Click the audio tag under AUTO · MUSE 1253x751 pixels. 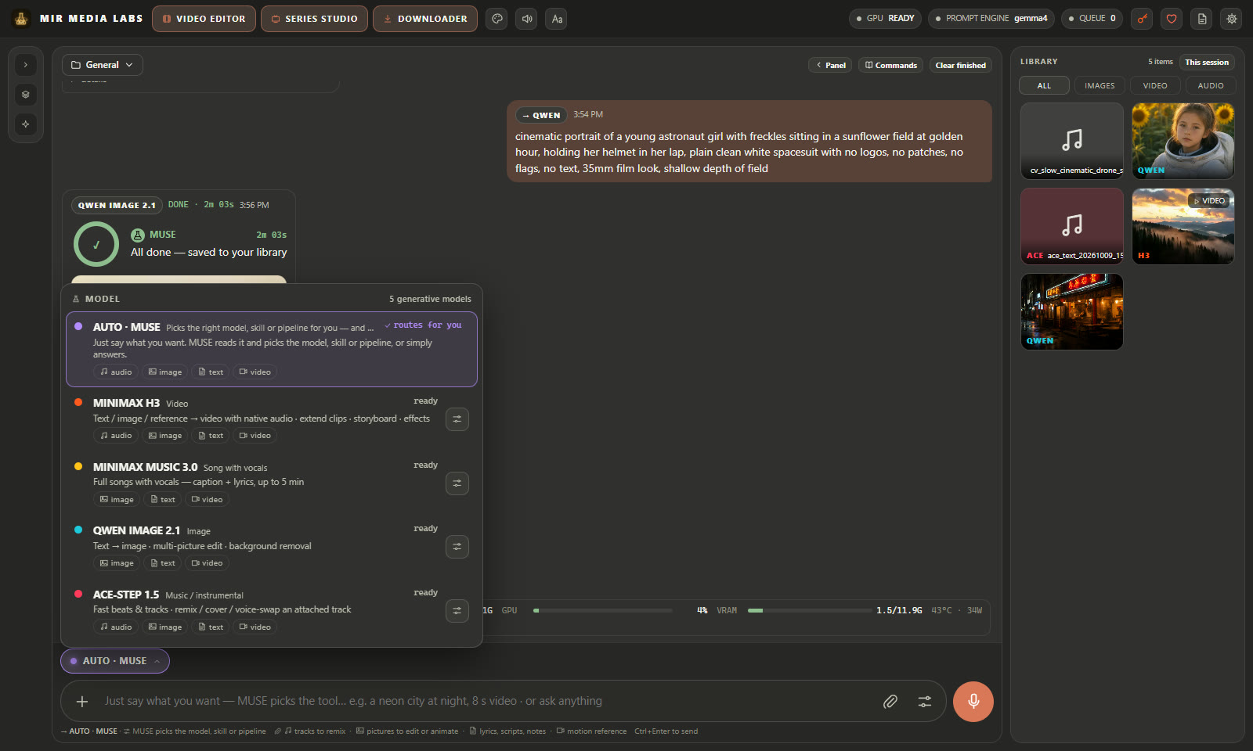[116, 372]
